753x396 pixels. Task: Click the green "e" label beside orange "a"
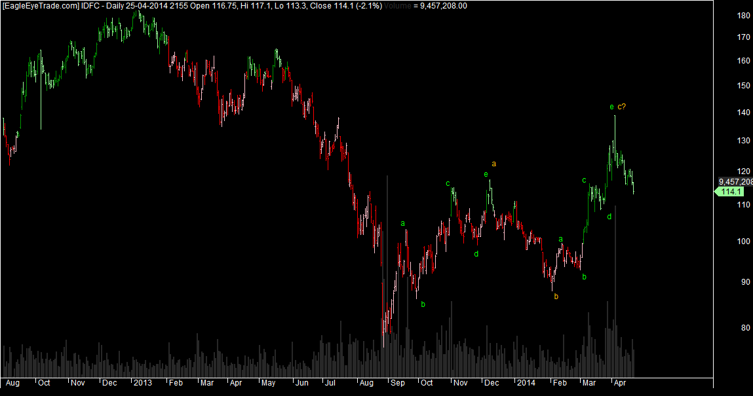[486, 175]
